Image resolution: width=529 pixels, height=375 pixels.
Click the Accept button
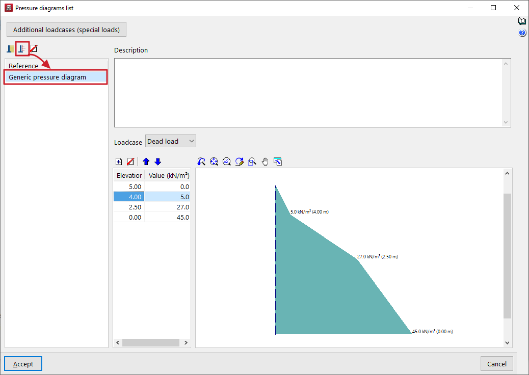click(23, 364)
